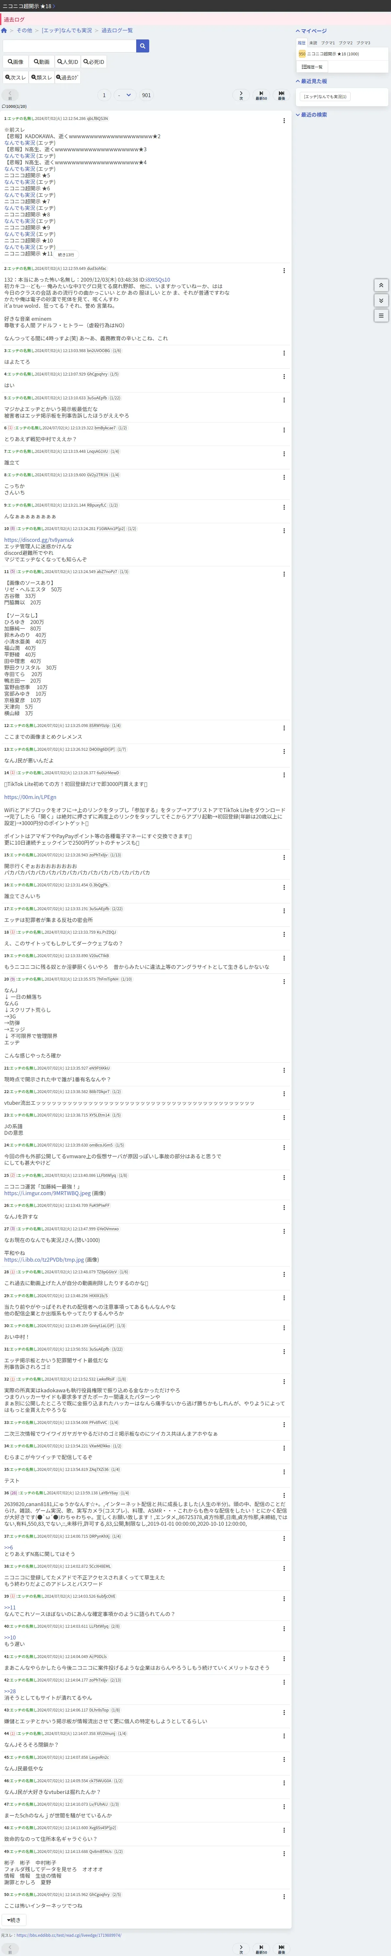
Task: Collapse the 最近の検索 section
Action: (x=311, y=115)
